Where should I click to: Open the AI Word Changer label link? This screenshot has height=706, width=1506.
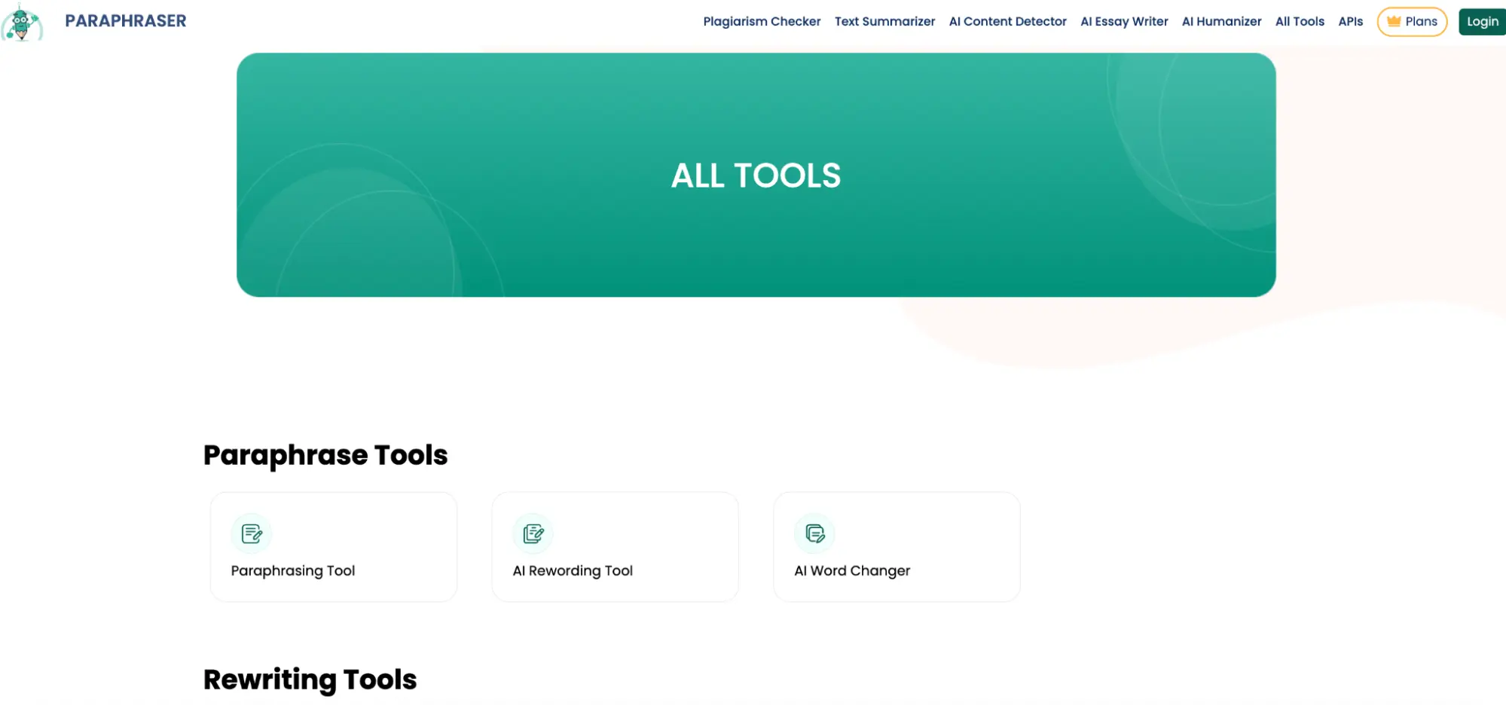point(852,571)
